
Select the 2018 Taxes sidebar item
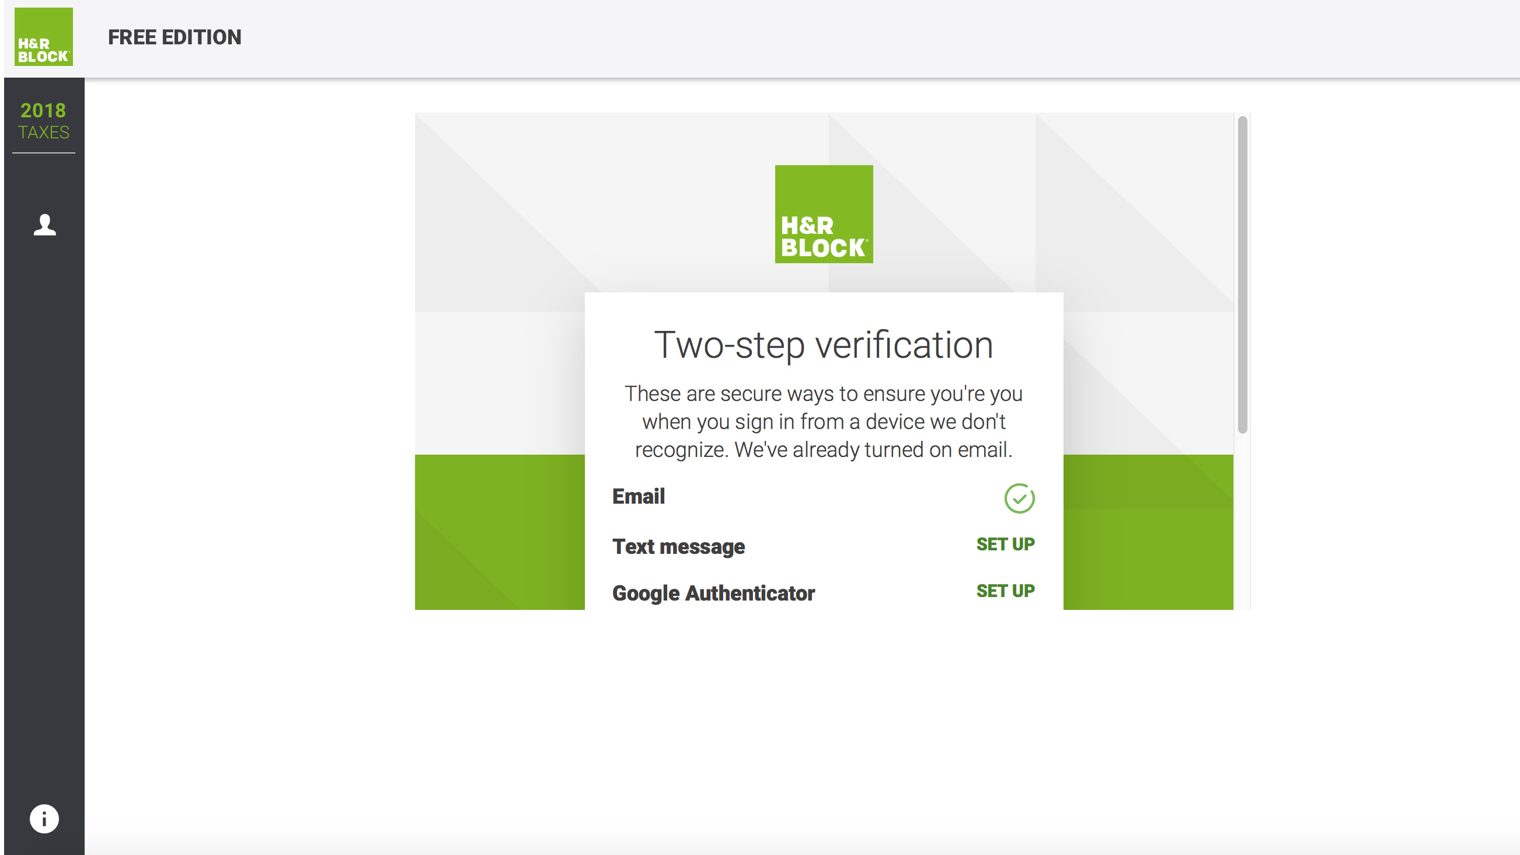pyautogui.click(x=44, y=121)
